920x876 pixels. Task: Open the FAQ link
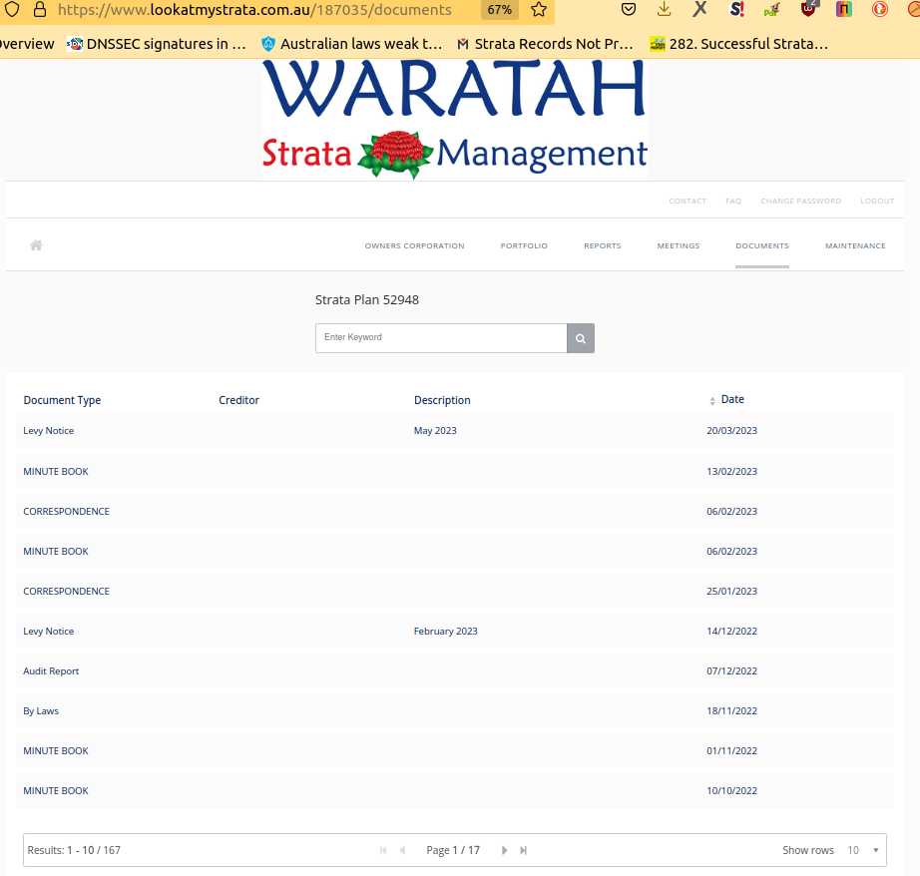pyautogui.click(x=733, y=202)
